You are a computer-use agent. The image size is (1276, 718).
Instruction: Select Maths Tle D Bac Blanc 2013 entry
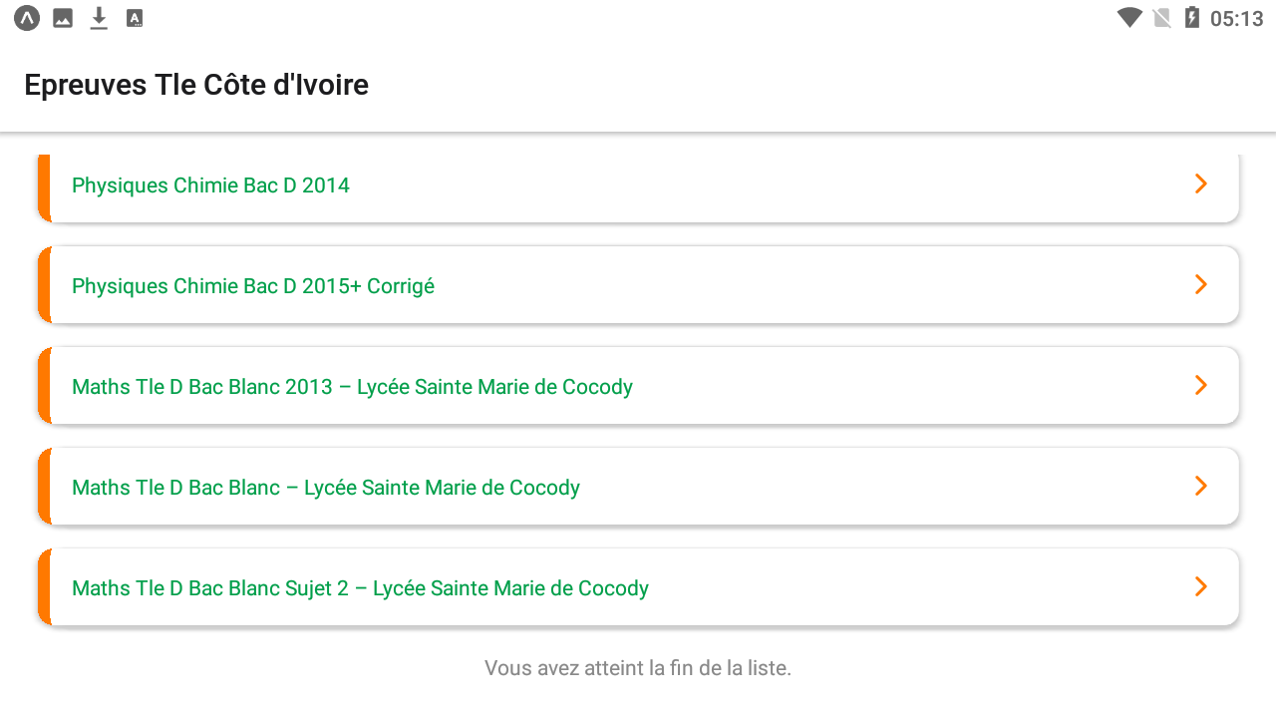[x=638, y=386]
